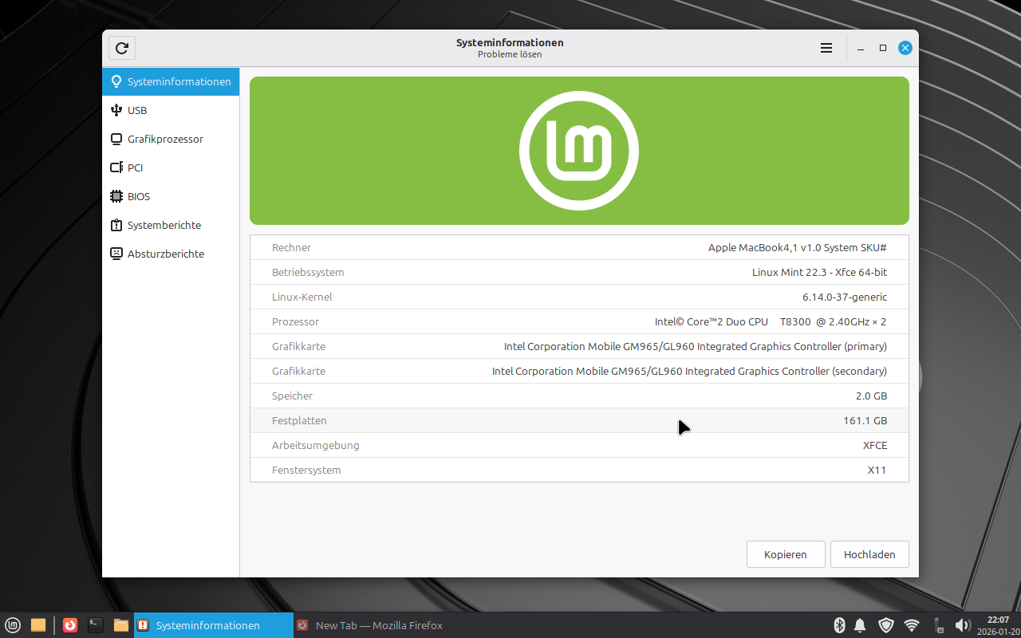Show the Systemberichte page
The image size is (1021, 638).
[x=164, y=225]
